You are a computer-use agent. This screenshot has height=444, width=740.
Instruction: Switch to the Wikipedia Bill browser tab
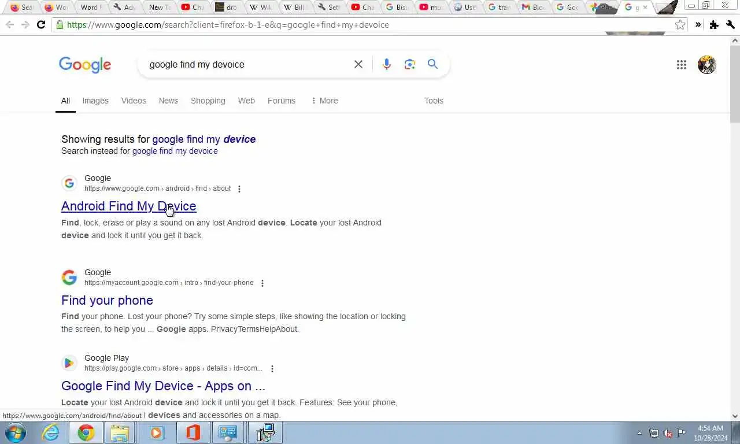[x=295, y=7]
